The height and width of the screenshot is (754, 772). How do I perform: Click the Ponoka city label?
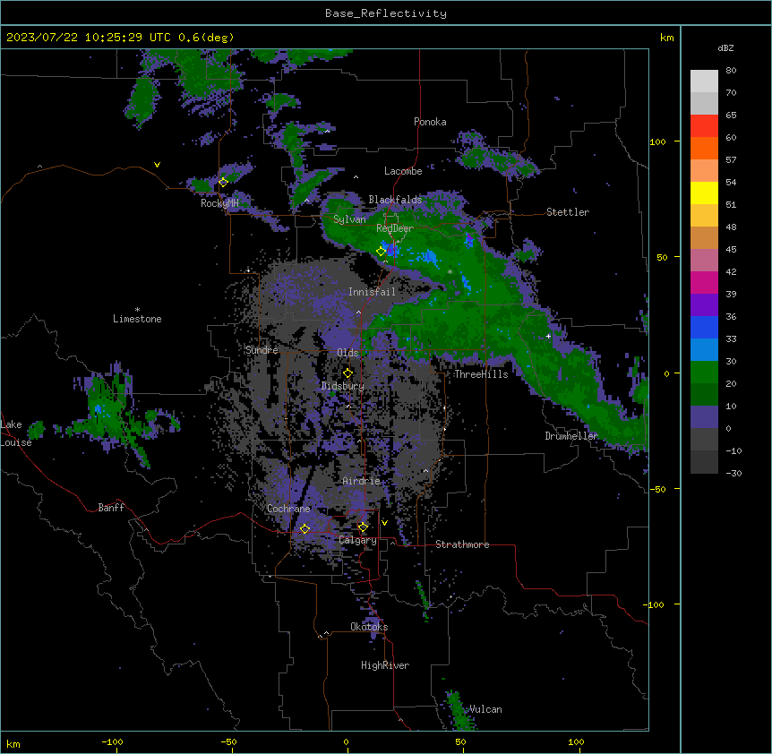click(430, 122)
